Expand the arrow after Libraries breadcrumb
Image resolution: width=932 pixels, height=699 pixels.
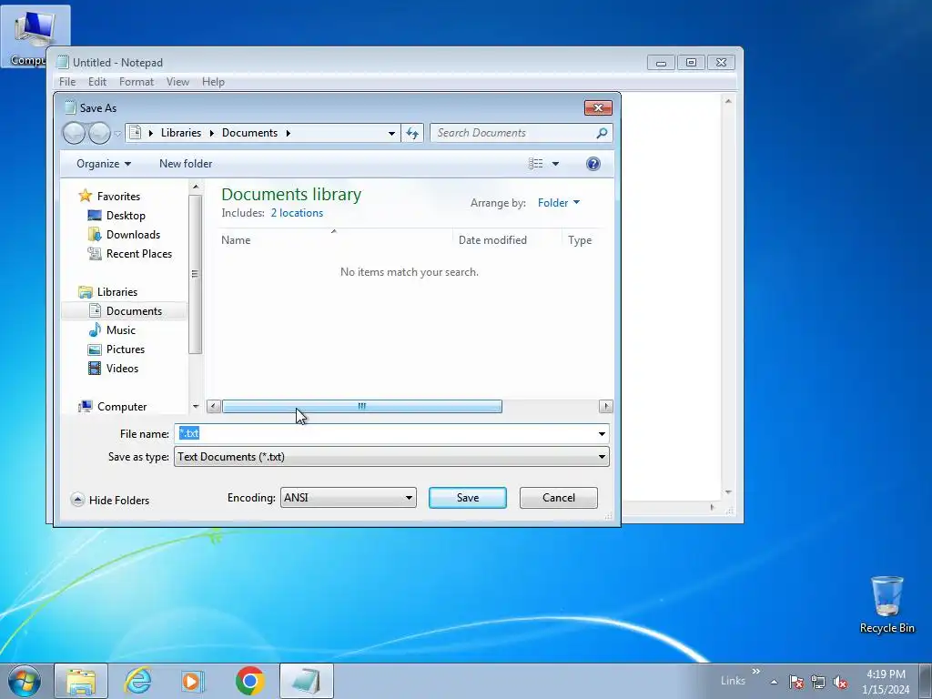pos(211,133)
